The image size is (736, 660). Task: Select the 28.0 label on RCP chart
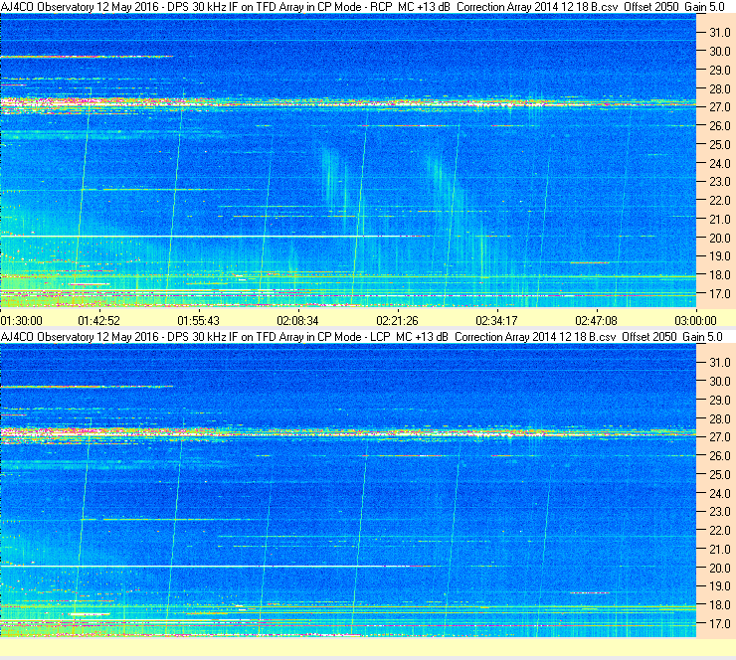point(720,88)
